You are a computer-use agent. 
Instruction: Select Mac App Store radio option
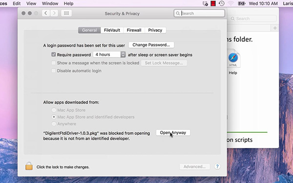(x=54, y=110)
